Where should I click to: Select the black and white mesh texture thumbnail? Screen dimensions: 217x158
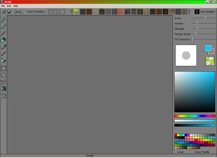point(127,11)
